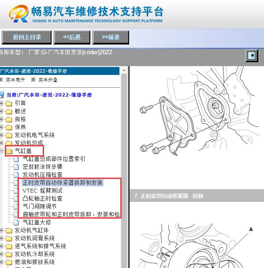Click the heading 7. 正时皮带自动张紧器 - 拆卸
264x268 pixels.
[169, 196]
